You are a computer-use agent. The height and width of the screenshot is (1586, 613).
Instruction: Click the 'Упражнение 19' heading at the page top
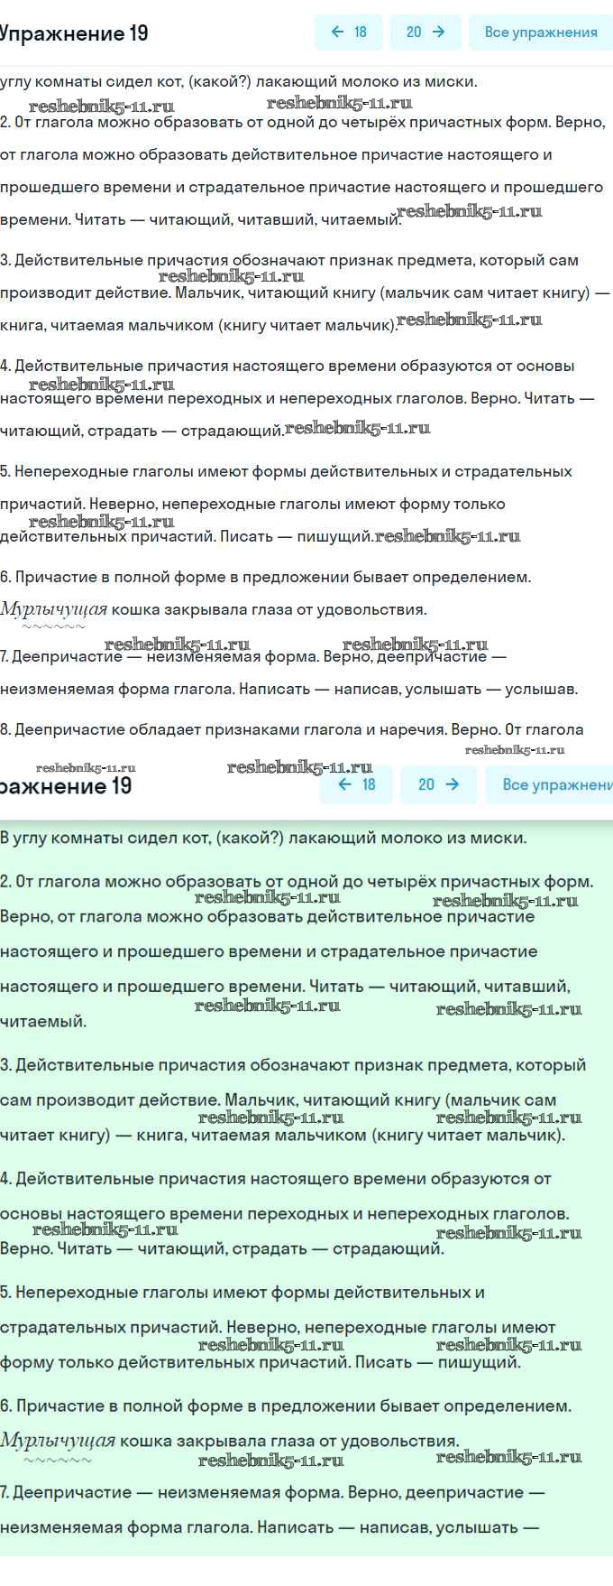pyautogui.click(x=74, y=33)
